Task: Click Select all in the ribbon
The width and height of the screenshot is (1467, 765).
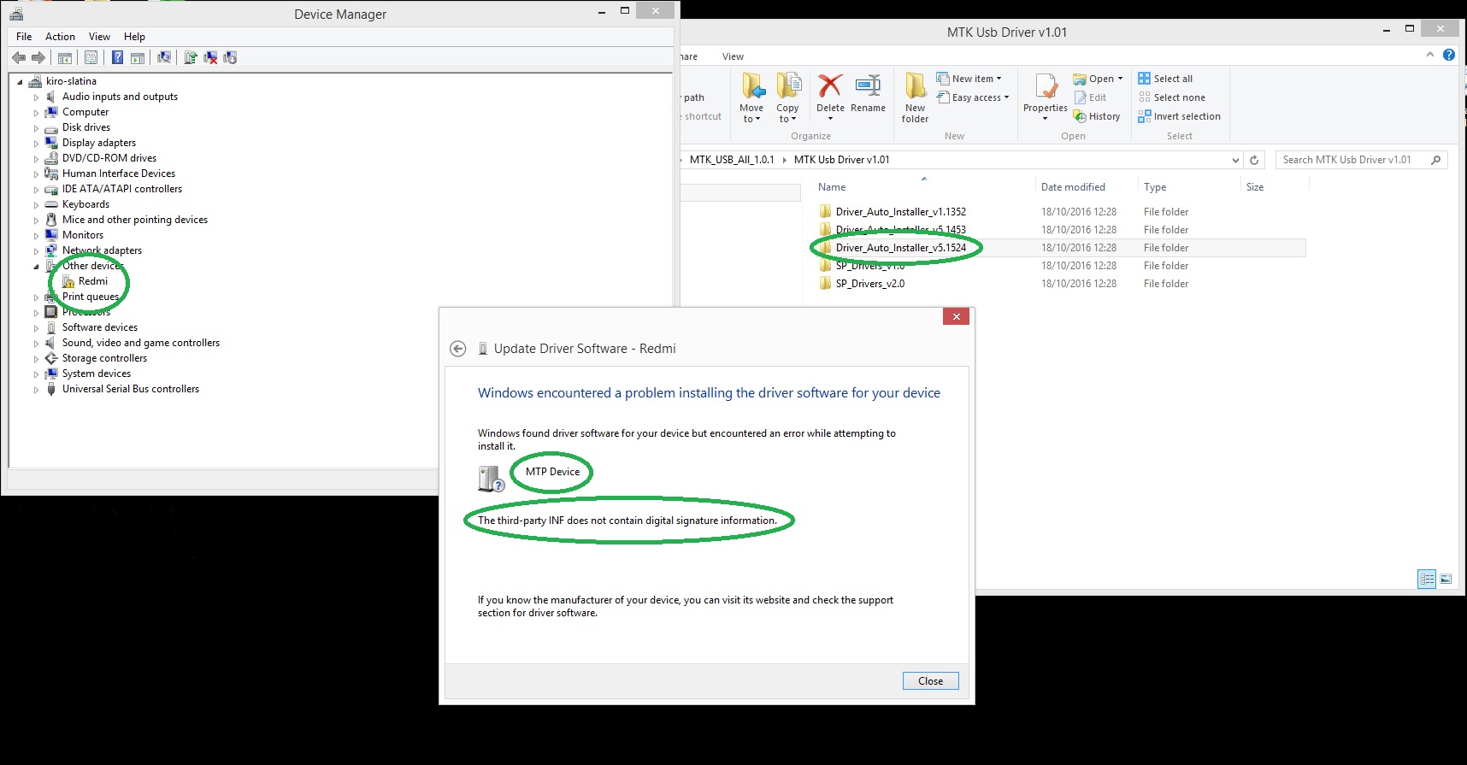Action: coord(1165,79)
